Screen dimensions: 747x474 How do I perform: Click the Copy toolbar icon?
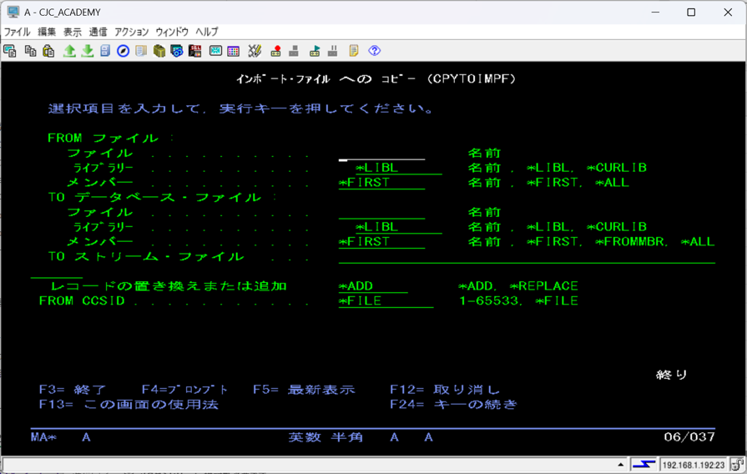(30, 51)
